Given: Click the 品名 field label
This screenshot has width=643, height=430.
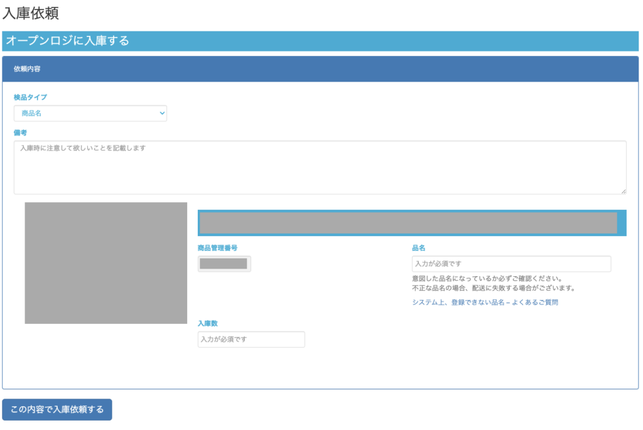Looking at the screenshot, I should 416,247.
